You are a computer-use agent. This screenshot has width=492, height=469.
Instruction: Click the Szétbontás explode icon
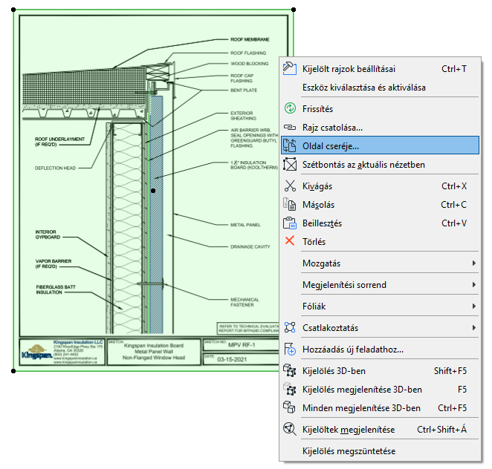click(x=290, y=165)
